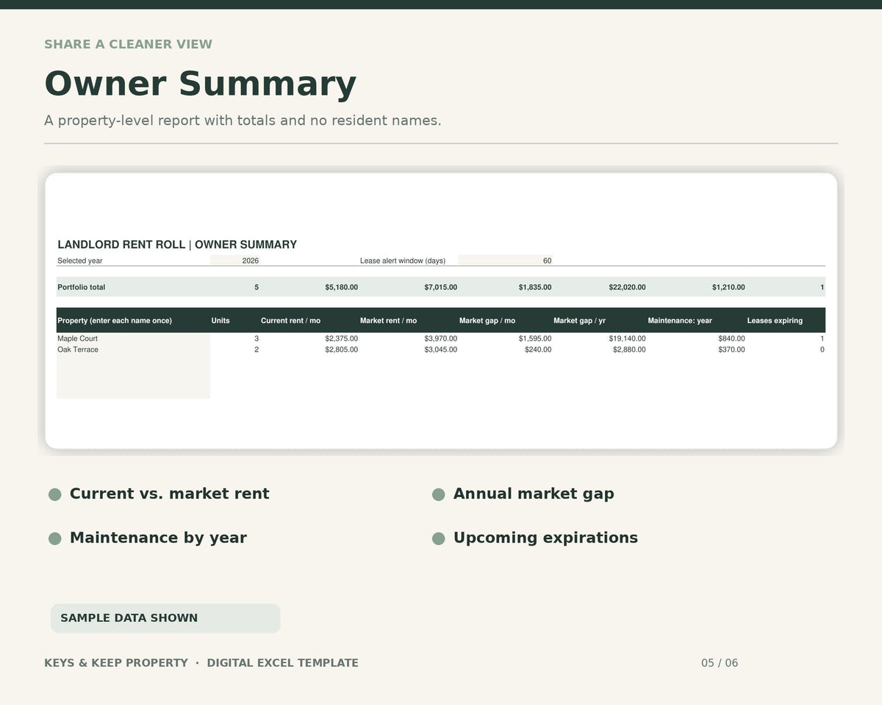Click the 'Market gap / mo' column header
The image size is (882, 705).
[487, 321]
